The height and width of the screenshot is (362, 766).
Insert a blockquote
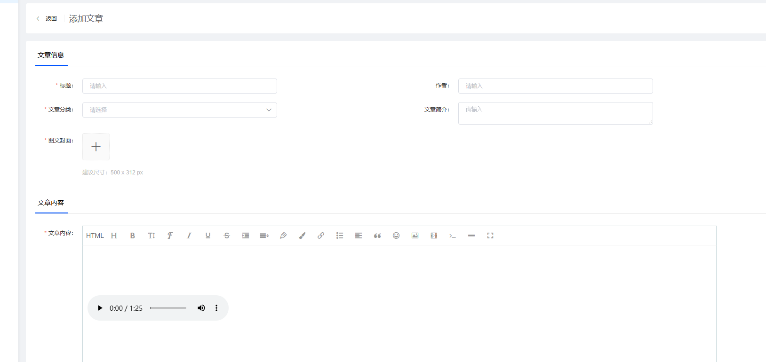tap(377, 236)
